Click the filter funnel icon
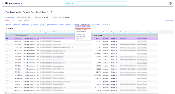 click(110, 25)
